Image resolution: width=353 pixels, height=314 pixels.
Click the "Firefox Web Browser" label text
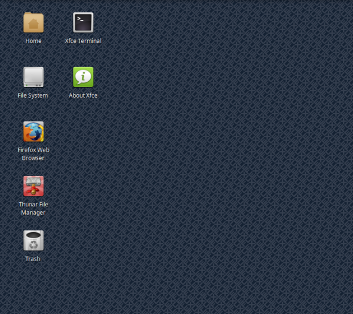34,154
